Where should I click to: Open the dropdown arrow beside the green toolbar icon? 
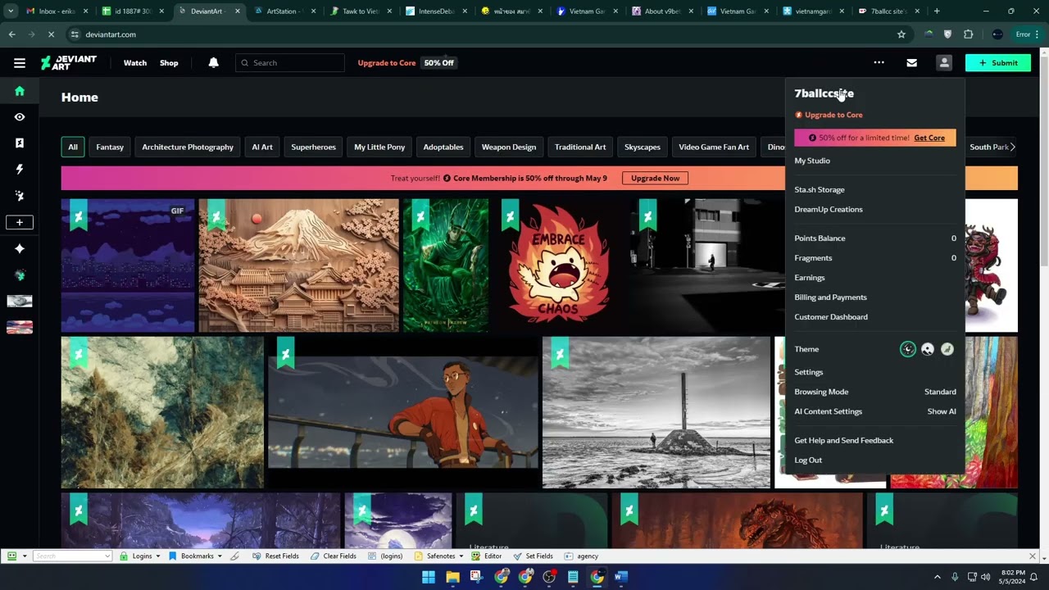(x=25, y=556)
